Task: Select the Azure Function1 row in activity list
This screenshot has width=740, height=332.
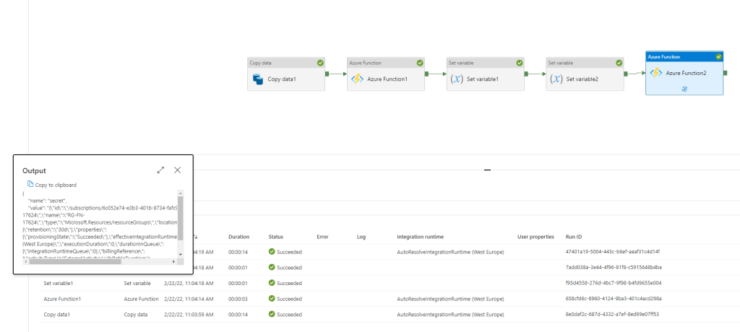Action: (62, 299)
